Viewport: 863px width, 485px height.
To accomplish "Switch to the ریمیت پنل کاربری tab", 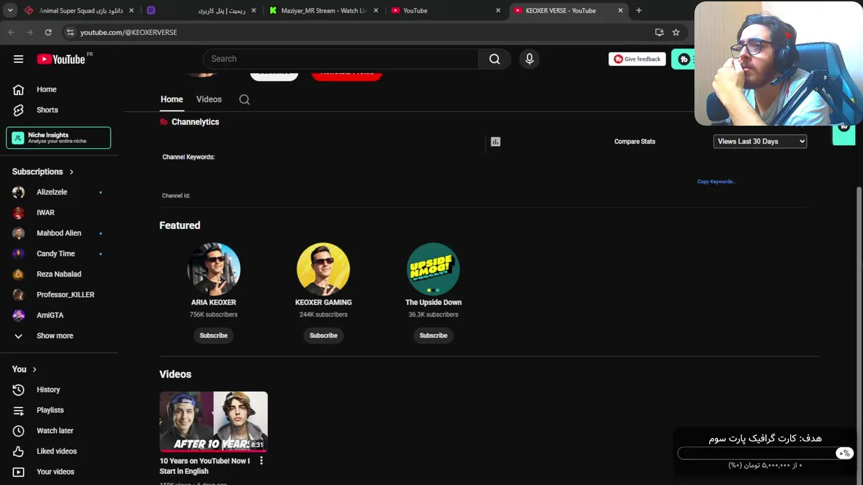I will pos(202,11).
